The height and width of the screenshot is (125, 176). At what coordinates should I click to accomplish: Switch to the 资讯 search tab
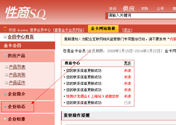[x=113, y=8]
